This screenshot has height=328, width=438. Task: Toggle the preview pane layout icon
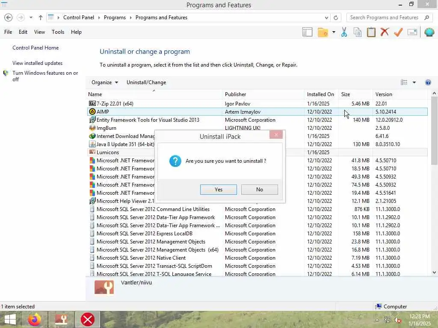click(x=307, y=32)
